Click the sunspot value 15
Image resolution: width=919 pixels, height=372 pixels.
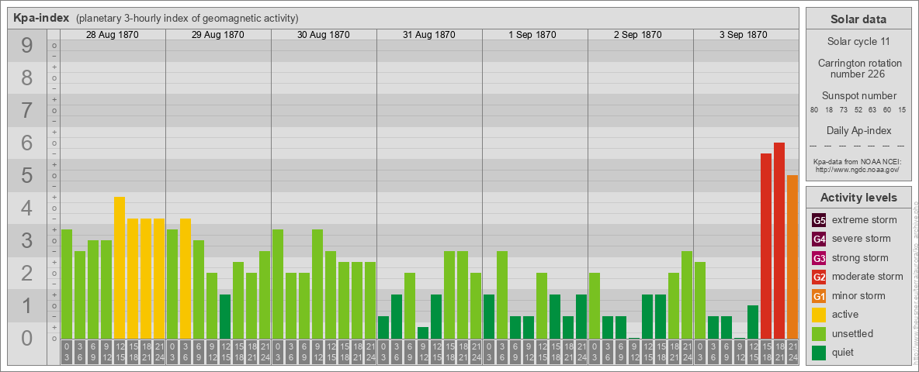point(902,110)
